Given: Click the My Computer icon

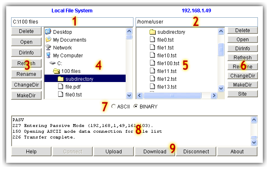Looking at the screenshot, I should coord(48,55).
